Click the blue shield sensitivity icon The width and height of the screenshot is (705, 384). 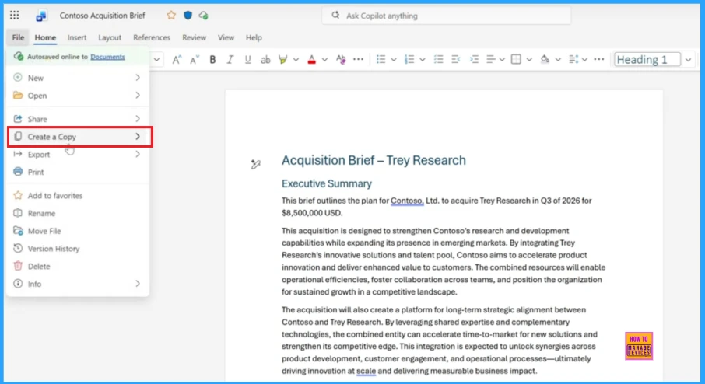(188, 16)
